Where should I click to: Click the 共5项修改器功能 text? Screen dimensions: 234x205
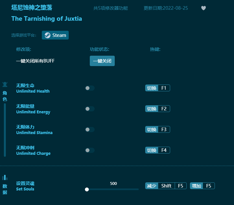tap(111, 8)
